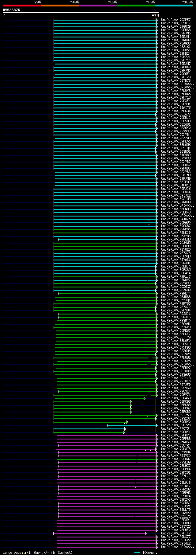Click the purple ~60% identity legend bar

point(98,5)
